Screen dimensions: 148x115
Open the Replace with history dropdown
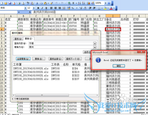pos(95,47)
